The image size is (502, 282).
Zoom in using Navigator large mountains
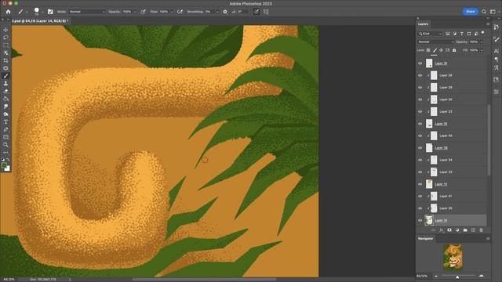[482, 276]
